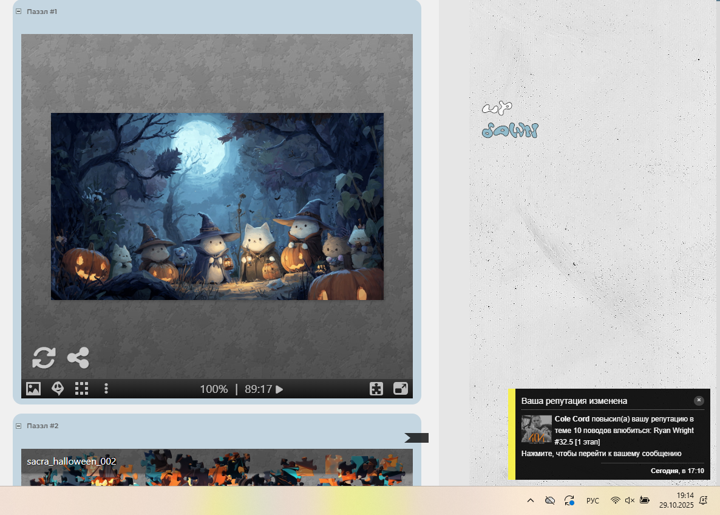
Task: Toggle fullscreen mode for the puzzle
Action: point(401,389)
